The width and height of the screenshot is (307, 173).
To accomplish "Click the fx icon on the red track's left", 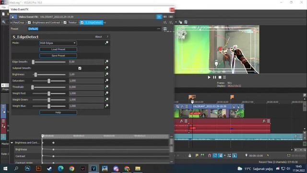I will pos(181,121).
